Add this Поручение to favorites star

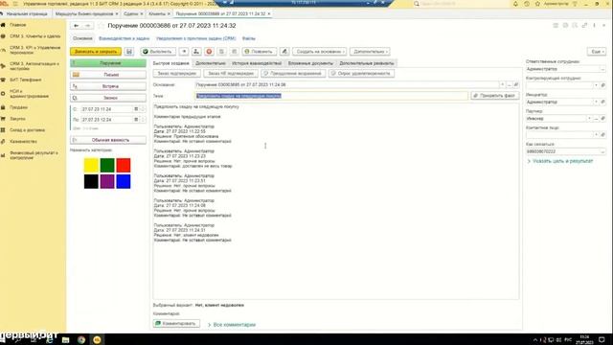pos(102,26)
